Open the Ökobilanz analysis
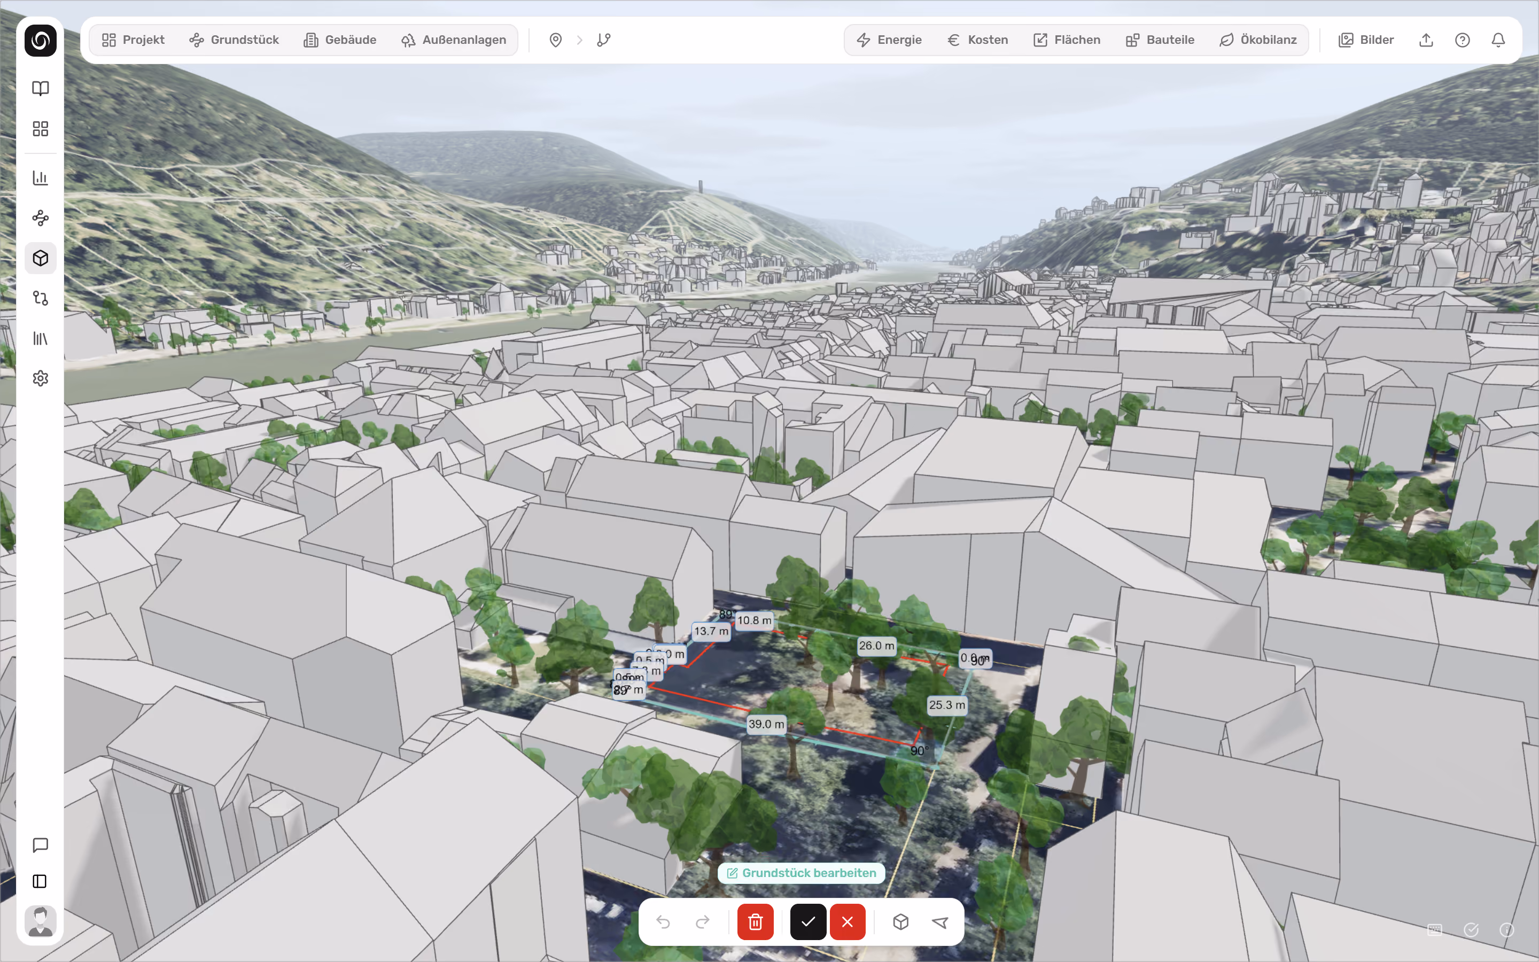1539x962 pixels. [x=1258, y=40]
